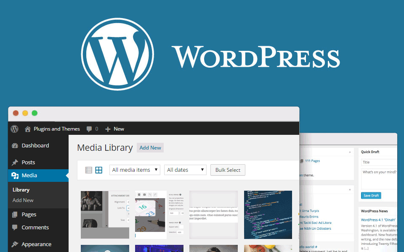Click the red window close dot
404x252 pixels.
click(x=16, y=113)
